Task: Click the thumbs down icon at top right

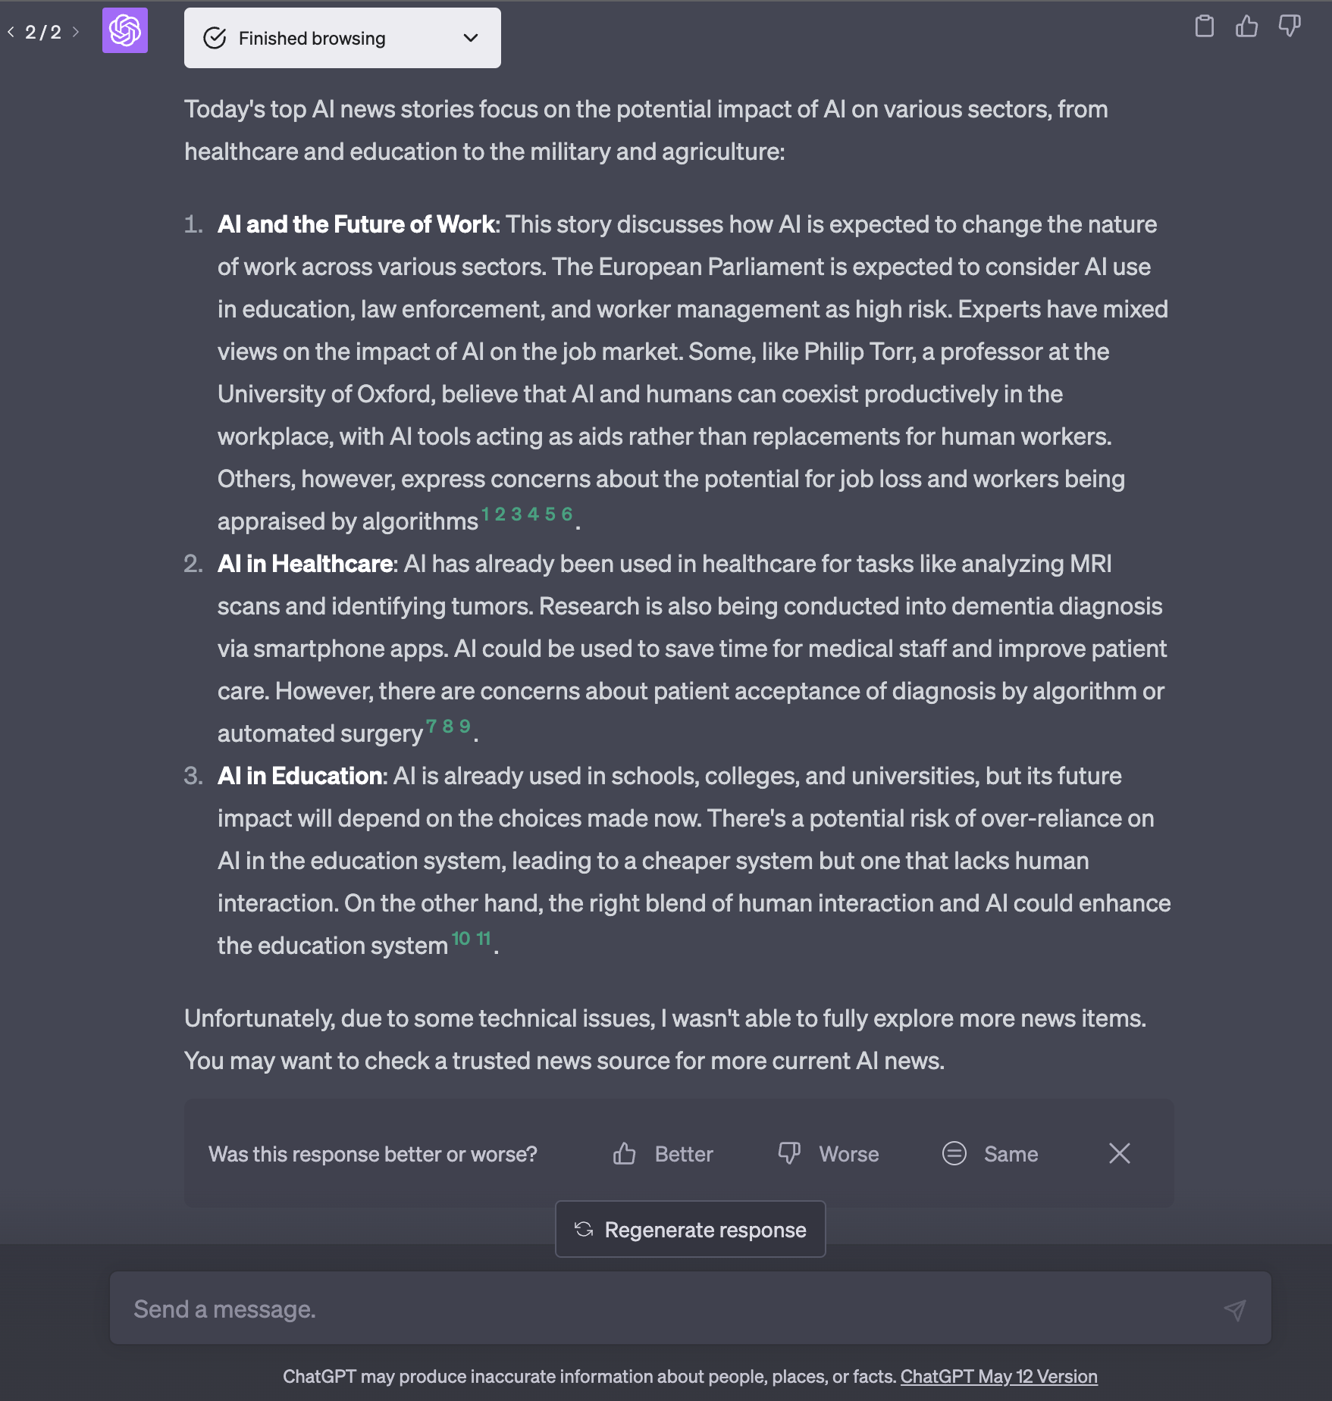Action: pos(1289,27)
